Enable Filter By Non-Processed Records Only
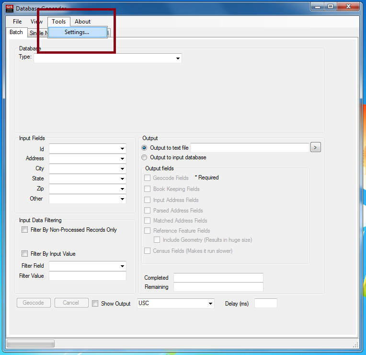 tap(25, 230)
